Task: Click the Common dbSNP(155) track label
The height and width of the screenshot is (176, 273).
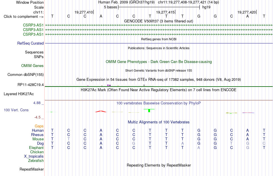Action: pos(26,74)
